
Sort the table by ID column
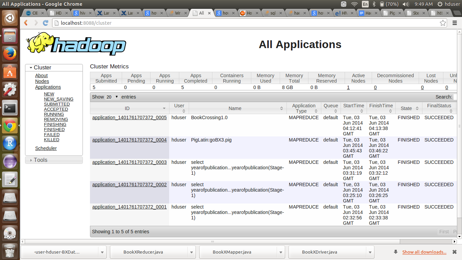pyautogui.click(x=130, y=108)
